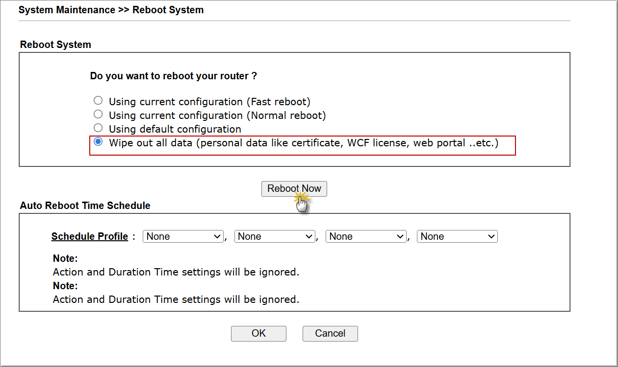Click the OK button
This screenshot has width=618, height=367.
[258, 333]
